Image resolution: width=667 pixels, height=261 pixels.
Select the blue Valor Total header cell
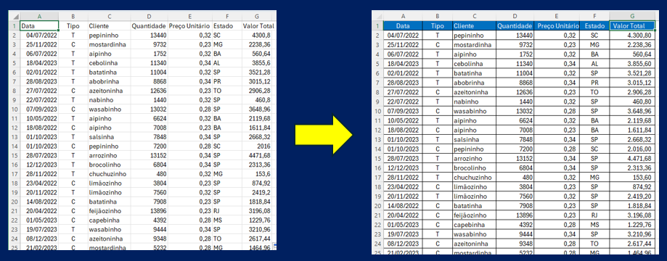click(x=633, y=26)
